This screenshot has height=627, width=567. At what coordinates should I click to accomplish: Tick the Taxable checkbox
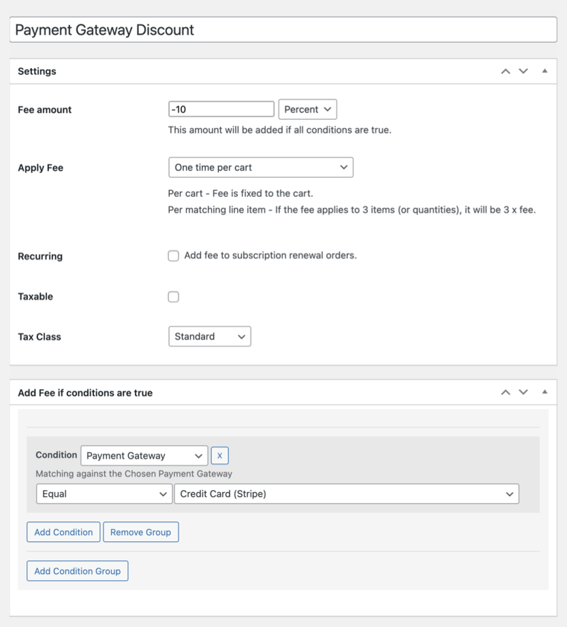pyautogui.click(x=174, y=296)
